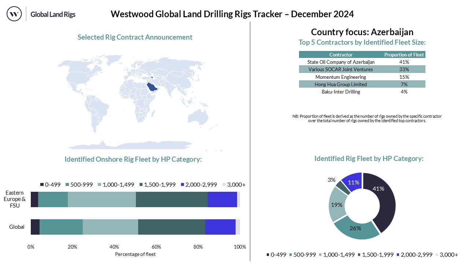
Task: Click the Contractor column header
Action: tap(341, 55)
